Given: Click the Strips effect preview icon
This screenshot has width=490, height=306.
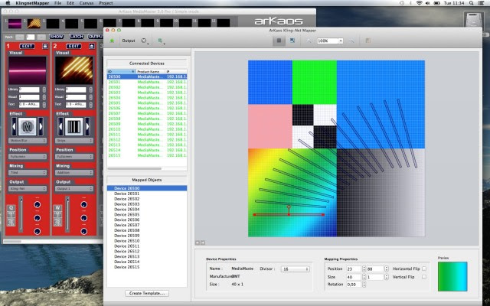Looking at the screenshot, I should click(74, 127).
